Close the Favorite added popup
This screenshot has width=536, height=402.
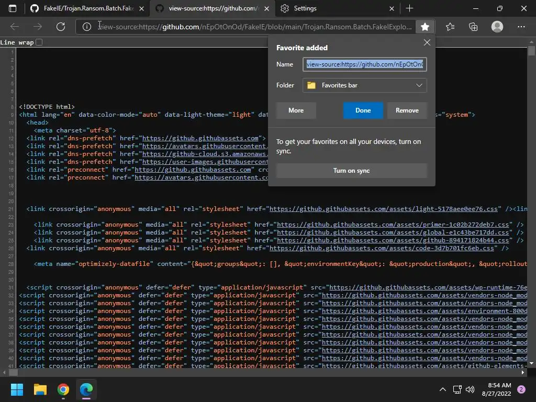pos(427,42)
